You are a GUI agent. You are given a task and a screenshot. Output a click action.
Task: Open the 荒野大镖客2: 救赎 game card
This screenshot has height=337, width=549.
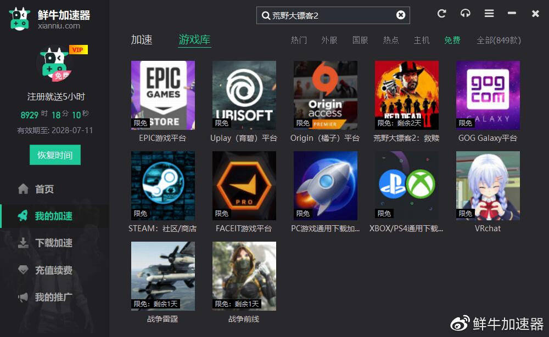click(406, 96)
